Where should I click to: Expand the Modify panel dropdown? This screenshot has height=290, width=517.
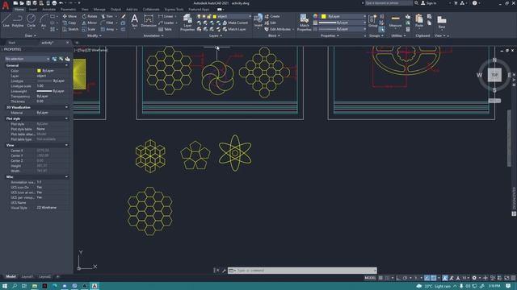click(95, 35)
